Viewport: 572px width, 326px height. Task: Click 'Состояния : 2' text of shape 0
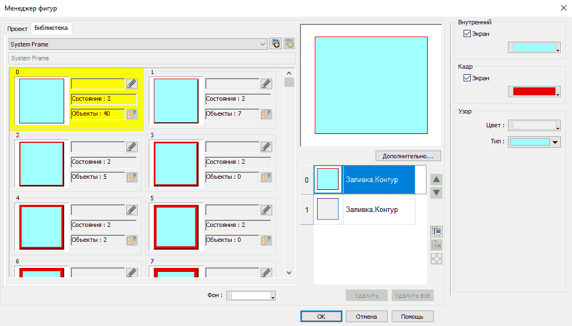tap(91, 99)
